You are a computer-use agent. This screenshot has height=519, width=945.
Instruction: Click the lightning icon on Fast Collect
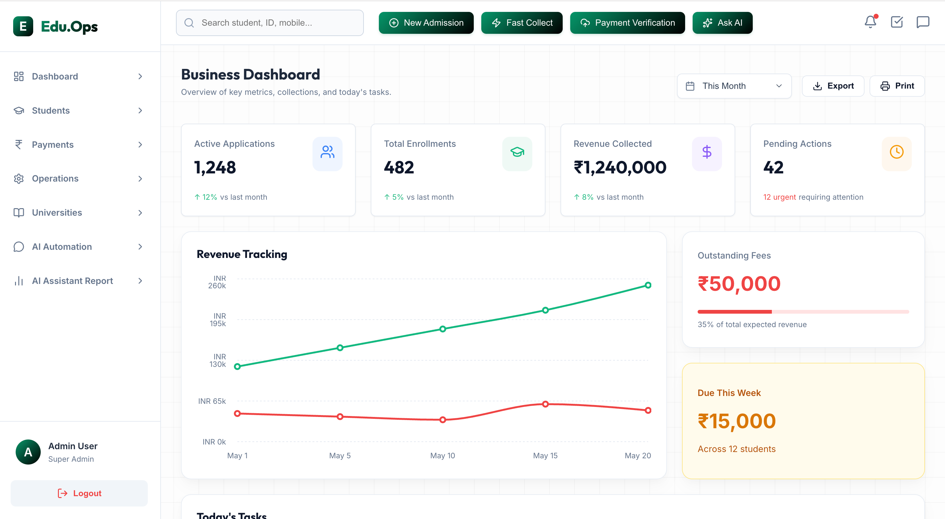coord(496,23)
